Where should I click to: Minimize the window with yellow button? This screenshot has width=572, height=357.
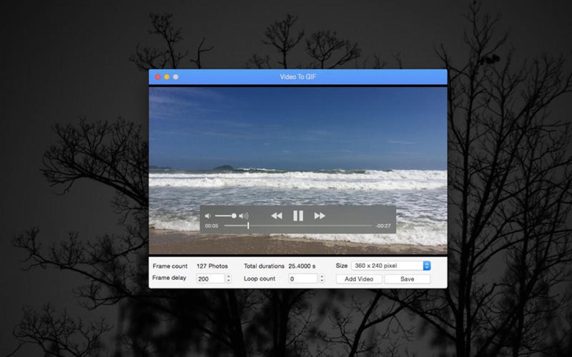(x=167, y=77)
